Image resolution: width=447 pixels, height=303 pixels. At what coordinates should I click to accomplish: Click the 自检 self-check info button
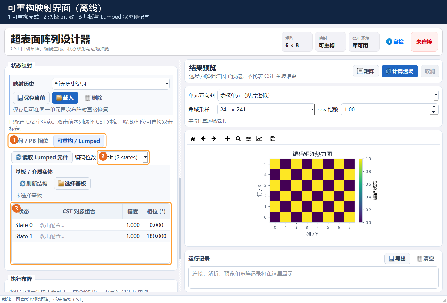[x=395, y=42]
